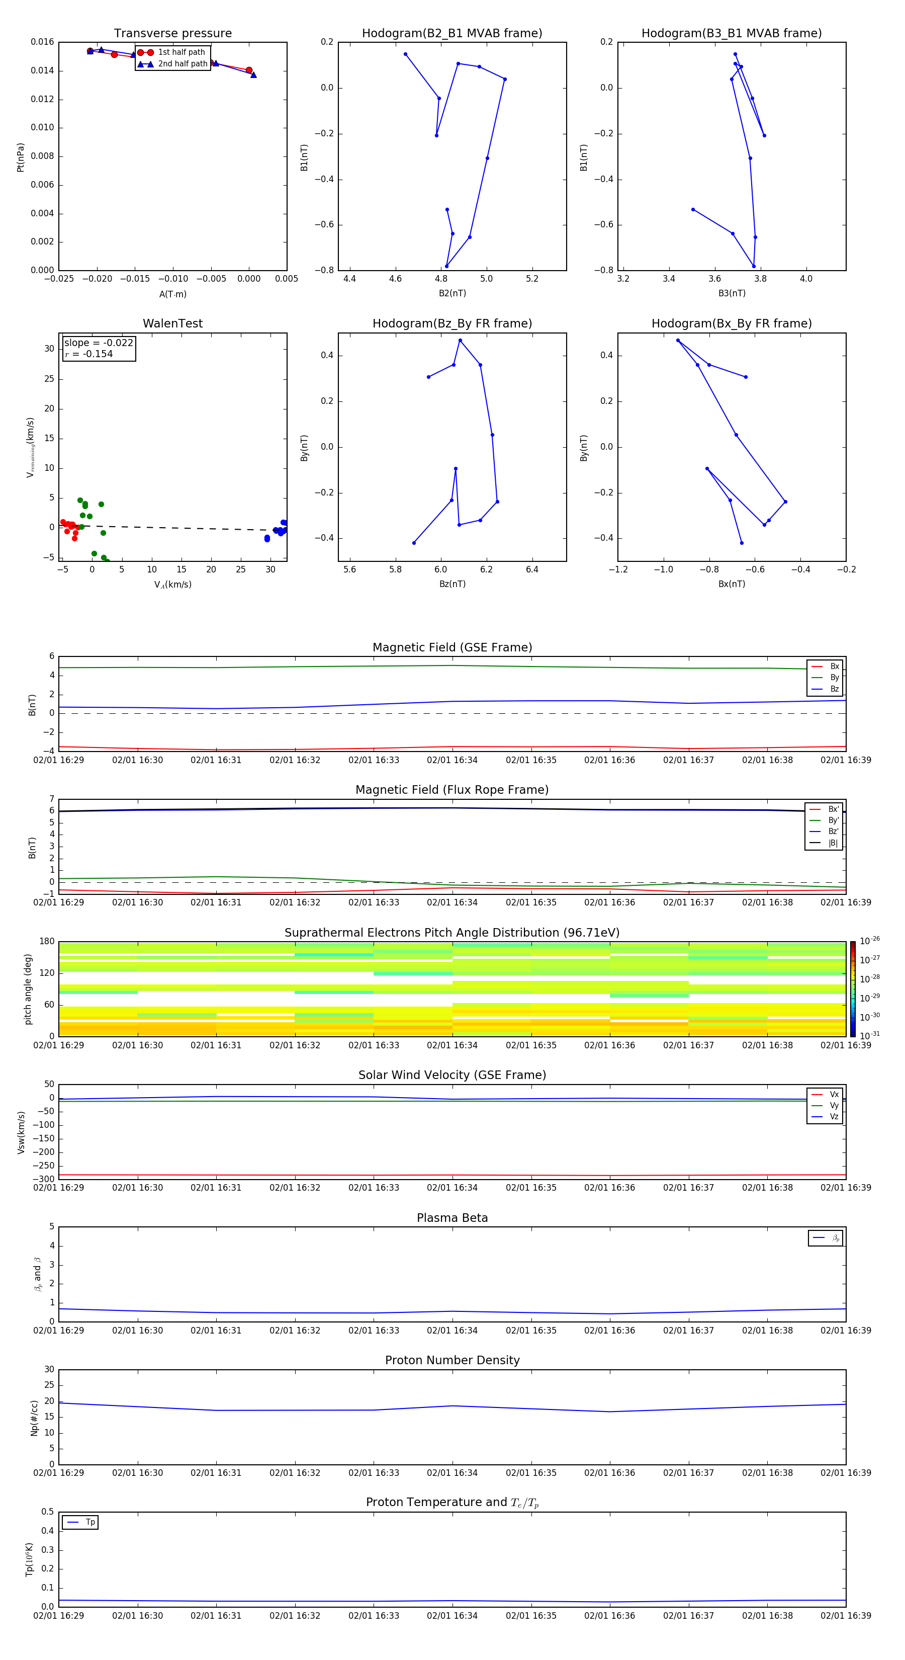The width and height of the screenshot is (905, 1660).
Task: Select the Vx entry in velocity legend
Action: click(825, 1094)
